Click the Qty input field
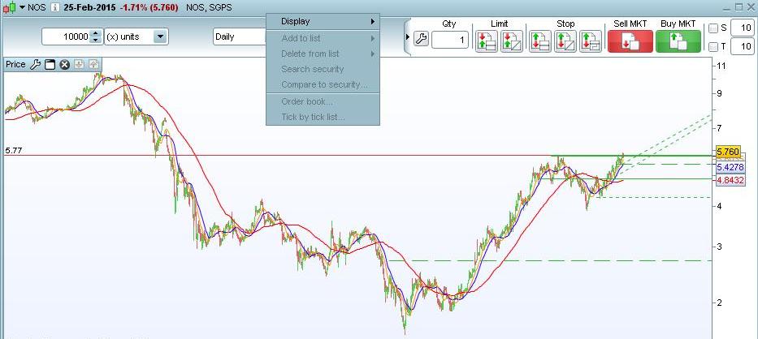 pyautogui.click(x=450, y=40)
